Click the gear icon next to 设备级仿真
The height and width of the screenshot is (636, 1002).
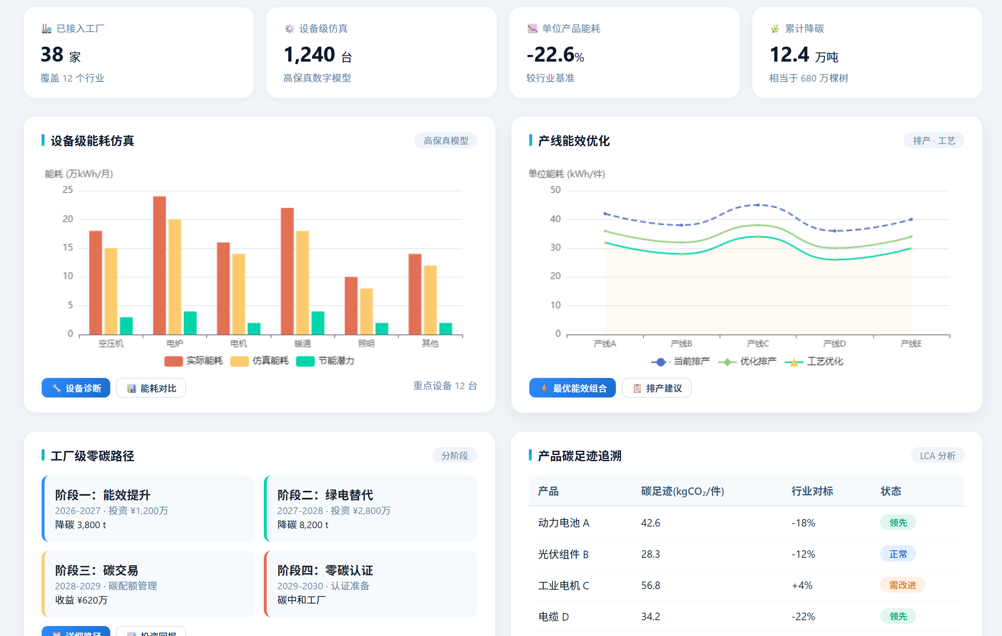coord(289,29)
